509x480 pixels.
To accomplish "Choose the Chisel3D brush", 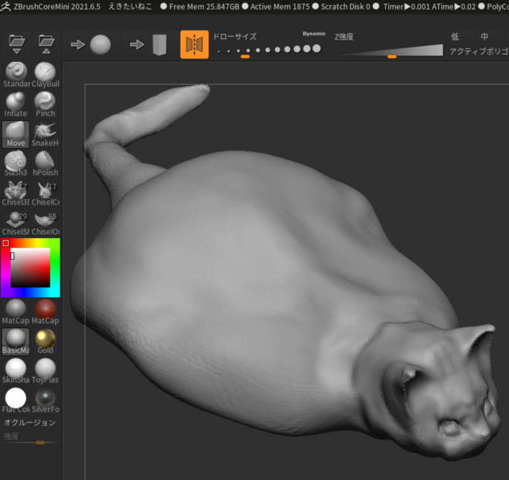I will pyautogui.click(x=15, y=194).
